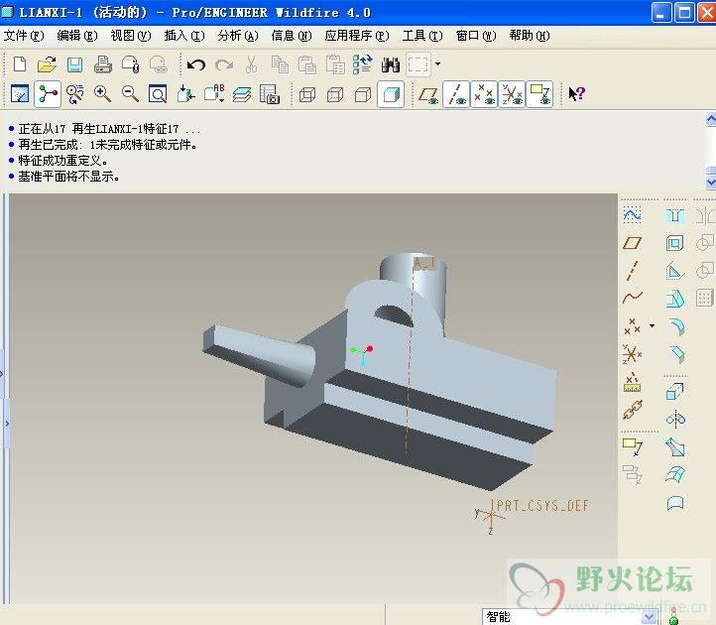Toggle datum points visibility
Image resolution: width=716 pixels, height=625 pixels.
click(x=484, y=94)
